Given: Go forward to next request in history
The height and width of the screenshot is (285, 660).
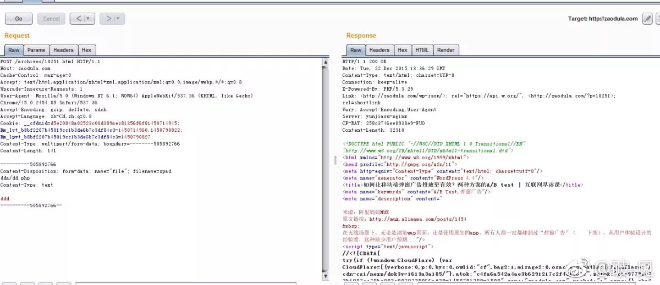Looking at the screenshot, I should click(x=108, y=19).
